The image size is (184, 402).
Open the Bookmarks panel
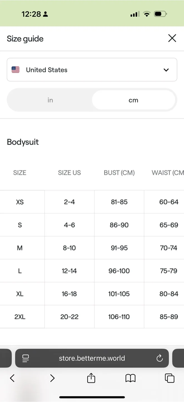pyautogui.click(x=130, y=378)
